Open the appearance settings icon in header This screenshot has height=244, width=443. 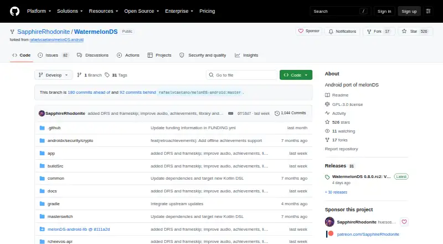pyautogui.click(x=428, y=11)
